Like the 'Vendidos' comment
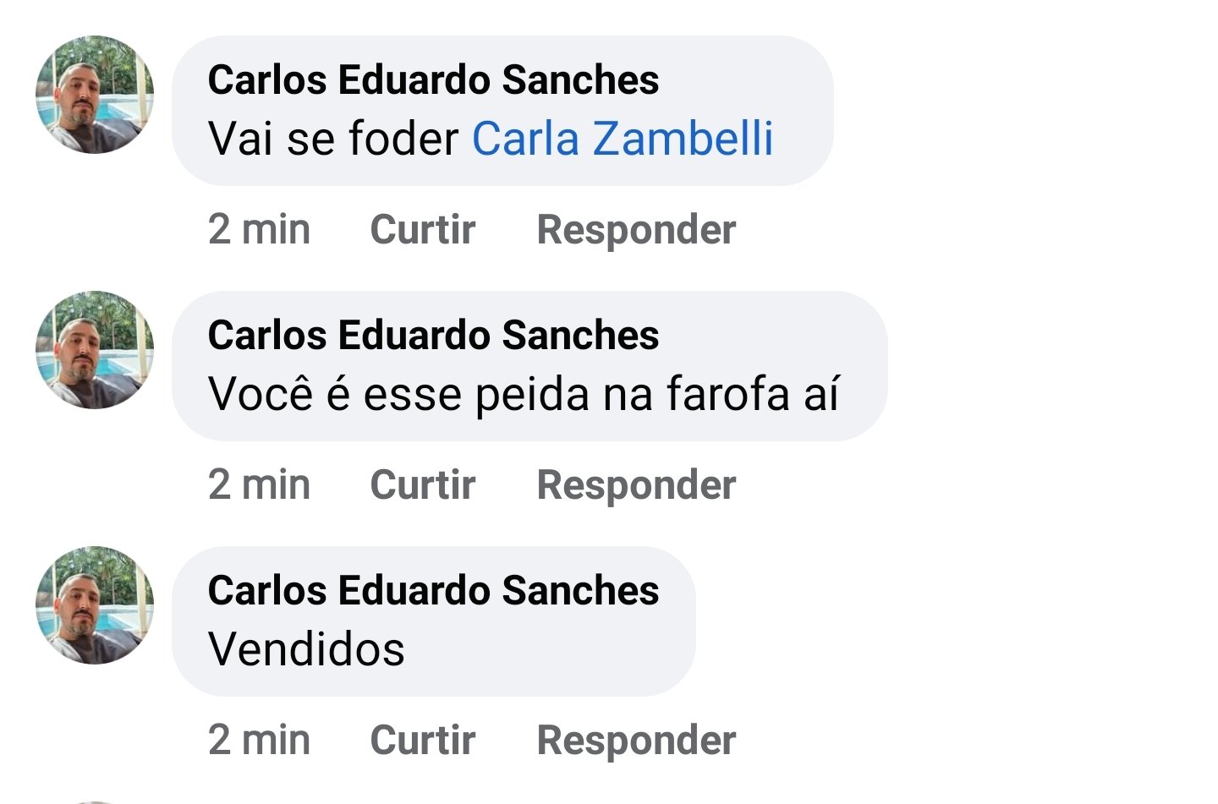Screen dimensions: 1218x804 coord(423,741)
